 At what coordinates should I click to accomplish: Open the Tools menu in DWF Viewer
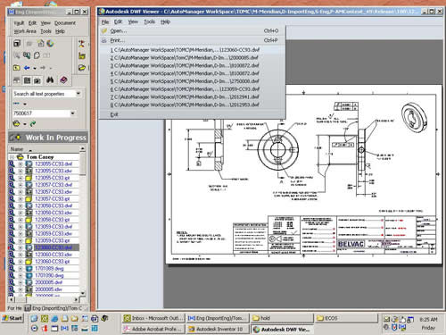(x=149, y=21)
